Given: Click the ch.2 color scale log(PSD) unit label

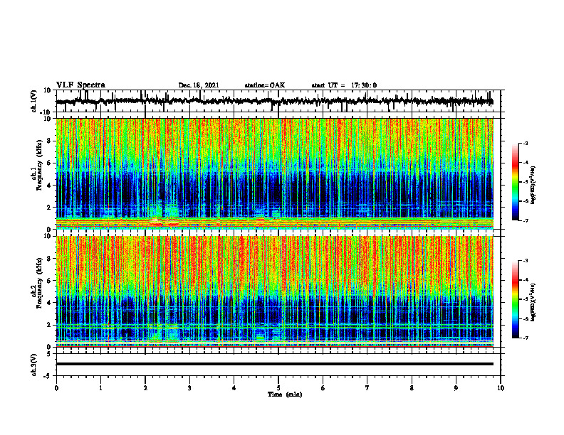Looking at the screenshot, I should click(x=533, y=302).
